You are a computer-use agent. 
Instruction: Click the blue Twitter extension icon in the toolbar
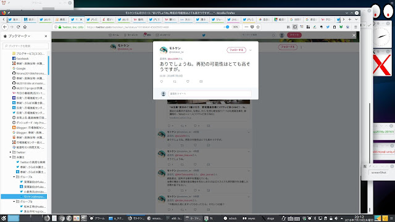328,27
